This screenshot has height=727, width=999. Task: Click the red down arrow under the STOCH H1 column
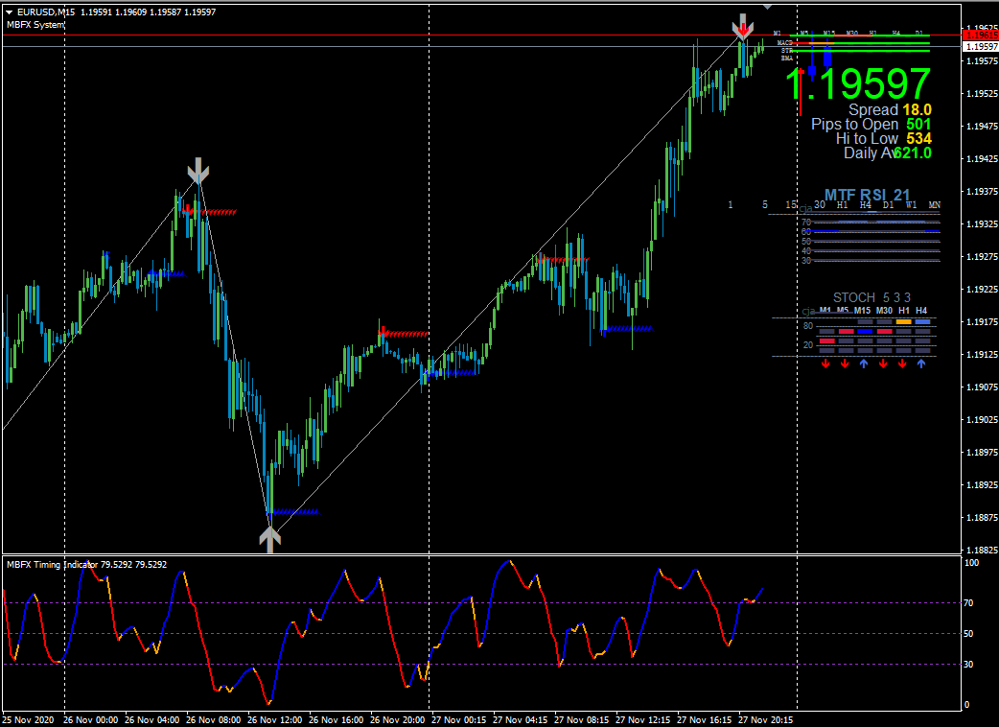902,363
